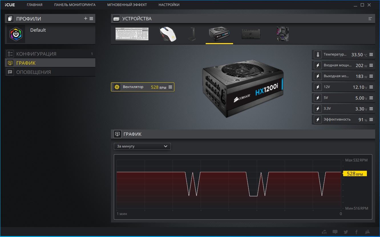Click the 91 % efficiency value
This screenshot has width=380, height=237.
point(363,120)
